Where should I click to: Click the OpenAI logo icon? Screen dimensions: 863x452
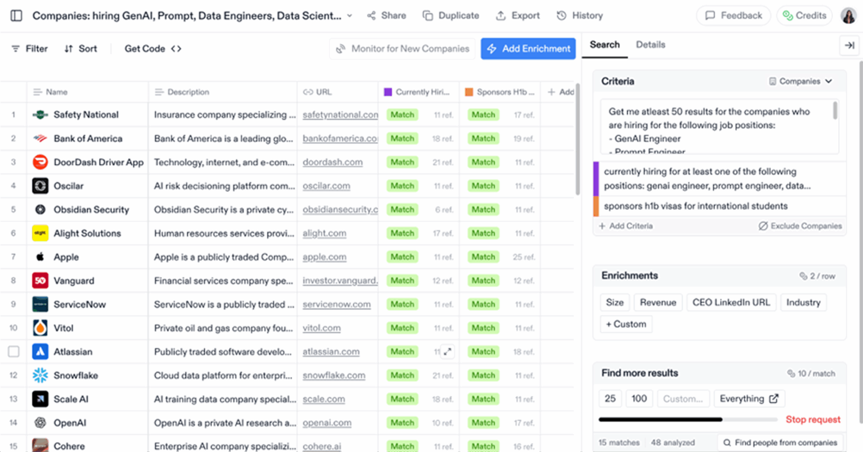point(40,423)
